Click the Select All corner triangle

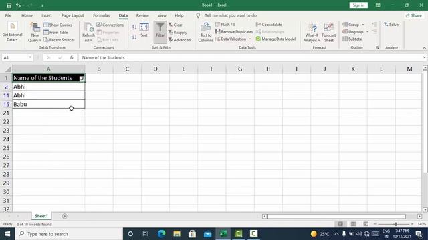[x=8, y=69]
